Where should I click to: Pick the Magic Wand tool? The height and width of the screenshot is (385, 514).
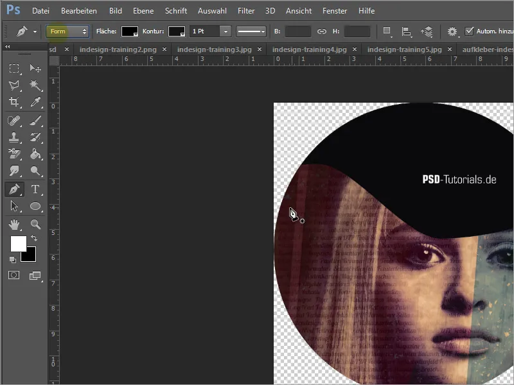[35, 85]
